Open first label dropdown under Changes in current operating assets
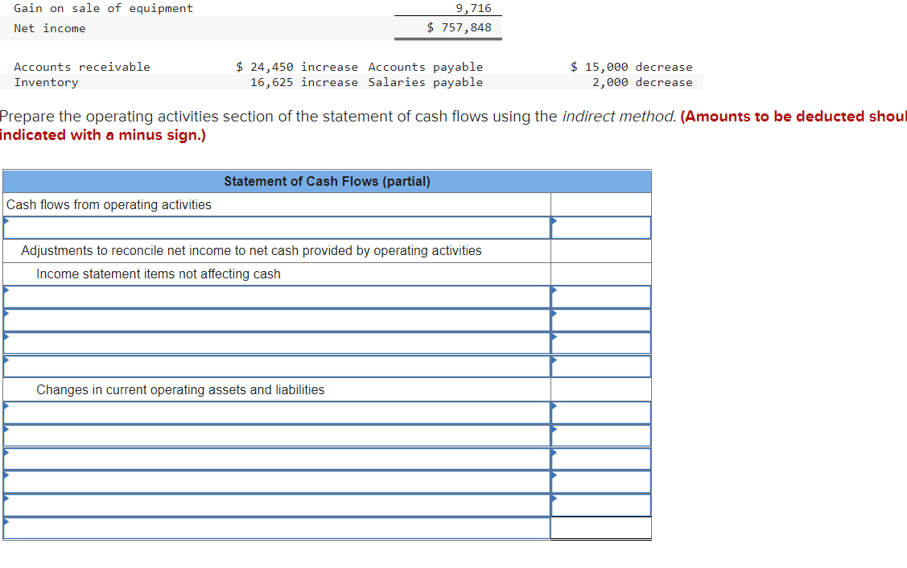 pyautogui.click(x=277, y=413)
